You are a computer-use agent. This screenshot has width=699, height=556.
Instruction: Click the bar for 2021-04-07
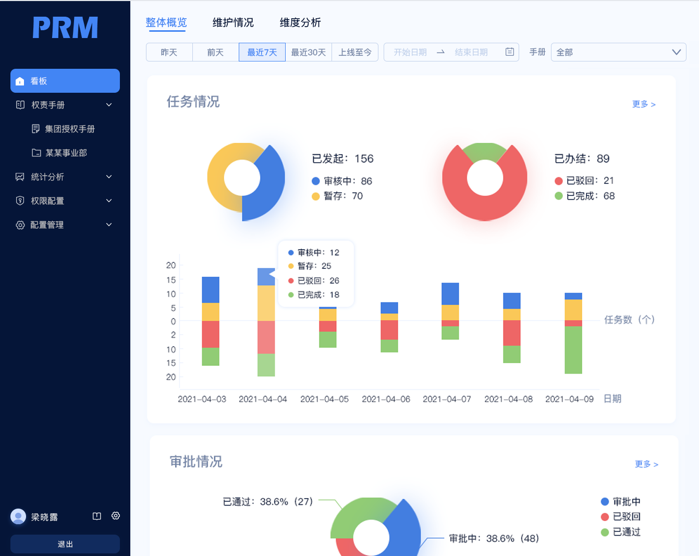point(450,311)
